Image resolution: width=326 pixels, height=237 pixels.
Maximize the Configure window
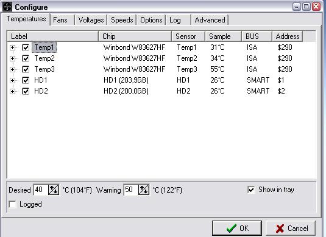coord(306,7)
